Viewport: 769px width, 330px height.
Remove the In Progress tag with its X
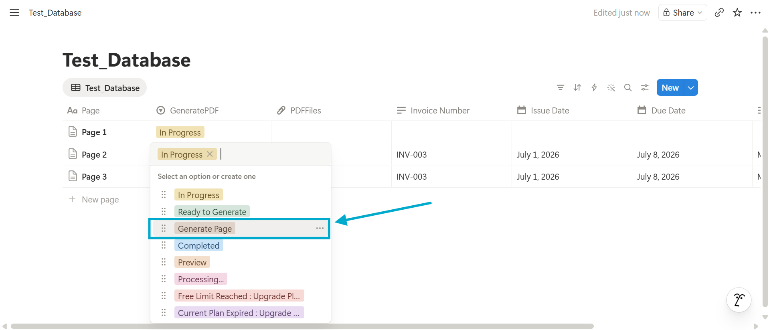[x=210, y=154]
